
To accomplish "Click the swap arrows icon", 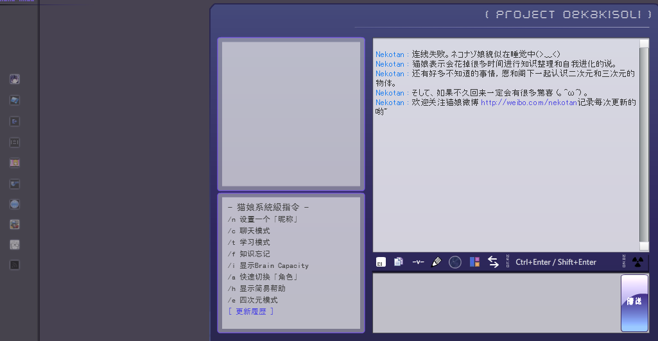I will (493, 262).
